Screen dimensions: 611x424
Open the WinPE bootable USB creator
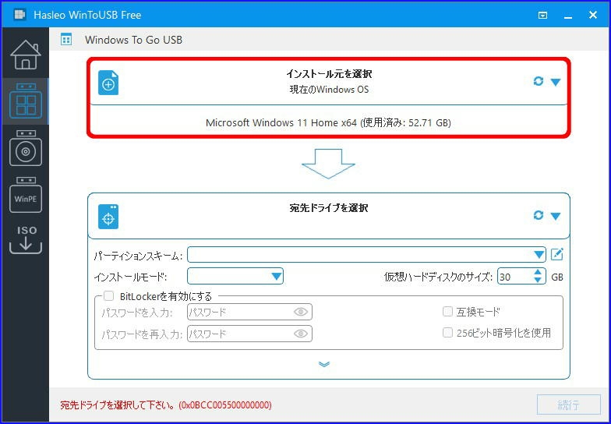click(26, 195)
